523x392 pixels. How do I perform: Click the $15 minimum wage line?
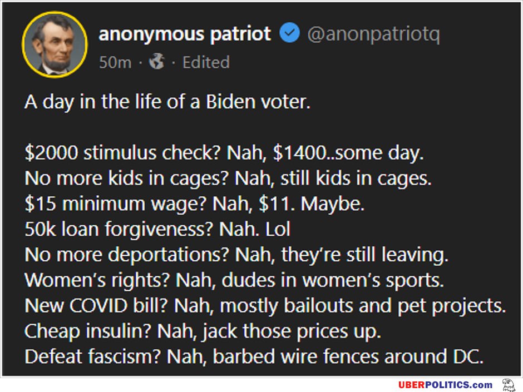click(195, 204)
